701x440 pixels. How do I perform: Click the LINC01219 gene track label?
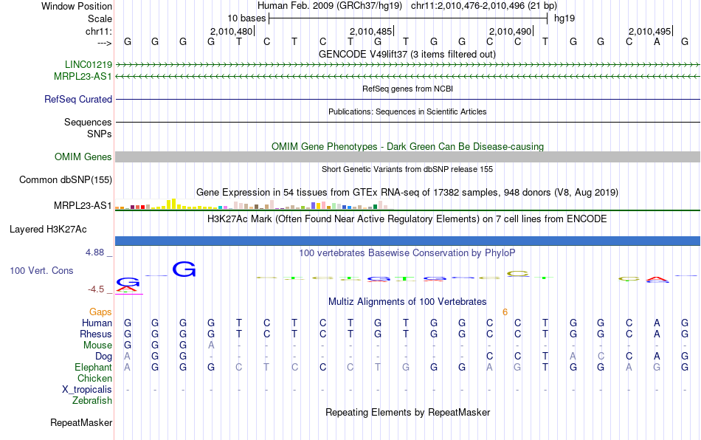point(89,65)
